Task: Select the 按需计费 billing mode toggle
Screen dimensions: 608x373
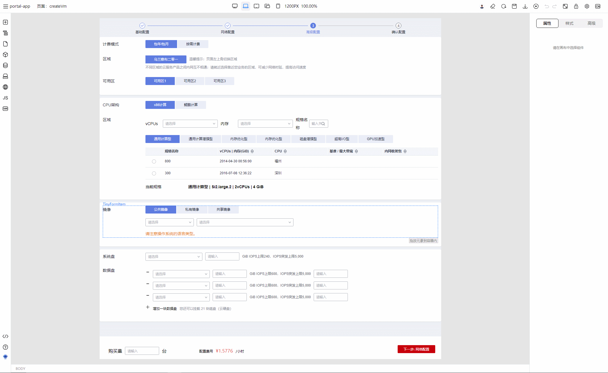Action: click(192, 44)
